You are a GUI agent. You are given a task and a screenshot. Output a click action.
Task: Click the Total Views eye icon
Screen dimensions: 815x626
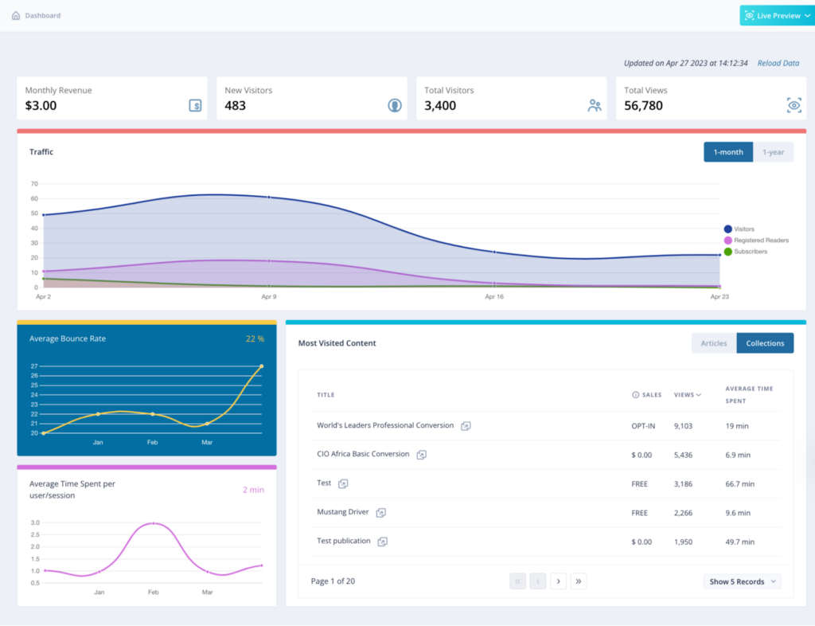point(794,106)
